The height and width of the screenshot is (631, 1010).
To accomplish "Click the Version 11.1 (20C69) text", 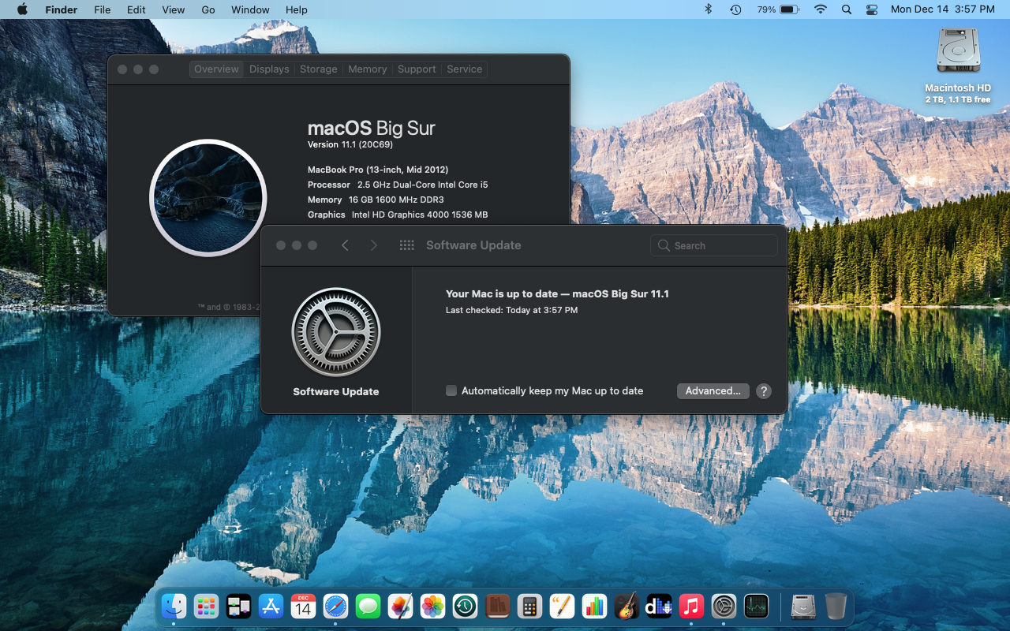I will click(350, 144).
